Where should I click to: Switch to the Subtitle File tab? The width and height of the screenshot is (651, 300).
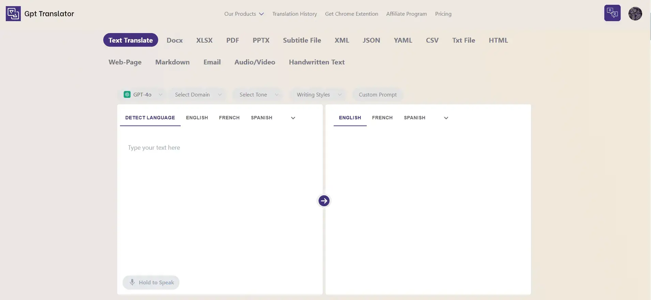tap(302, 40)
